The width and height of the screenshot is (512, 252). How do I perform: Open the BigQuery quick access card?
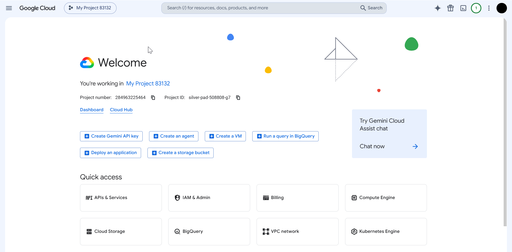[x=209, y=232]
